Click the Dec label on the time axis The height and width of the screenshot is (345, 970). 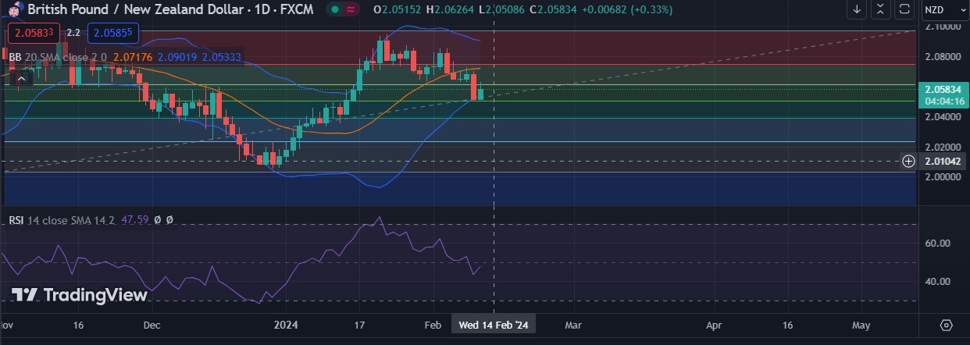pos(152,324)
